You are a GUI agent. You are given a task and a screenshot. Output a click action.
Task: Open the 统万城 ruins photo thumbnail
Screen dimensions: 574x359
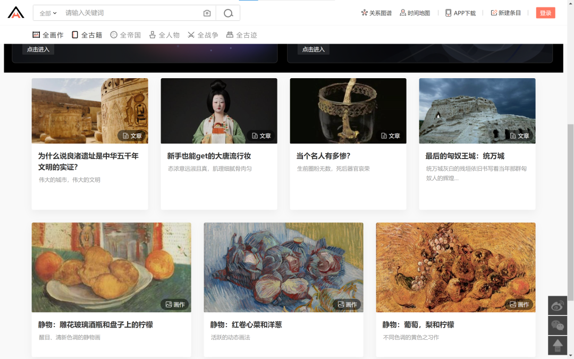[x=477, y=111]
